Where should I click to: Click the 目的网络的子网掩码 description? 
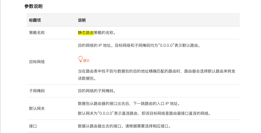(96, 91)
